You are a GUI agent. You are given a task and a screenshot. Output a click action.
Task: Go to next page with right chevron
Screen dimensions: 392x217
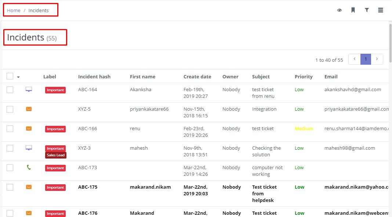(x=377, y=59)
